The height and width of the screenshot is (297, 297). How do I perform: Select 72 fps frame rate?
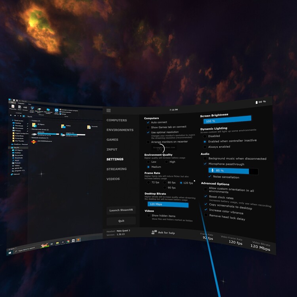(148, 183)
